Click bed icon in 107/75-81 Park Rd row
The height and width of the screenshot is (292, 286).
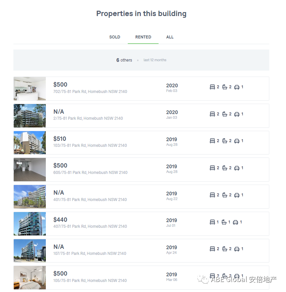tap(212, 249)
